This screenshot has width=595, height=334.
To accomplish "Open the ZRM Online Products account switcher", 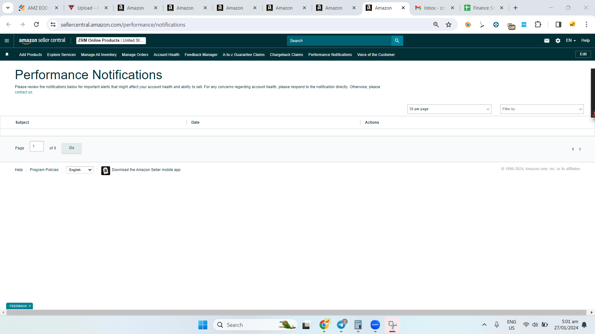I will point(111,41).
